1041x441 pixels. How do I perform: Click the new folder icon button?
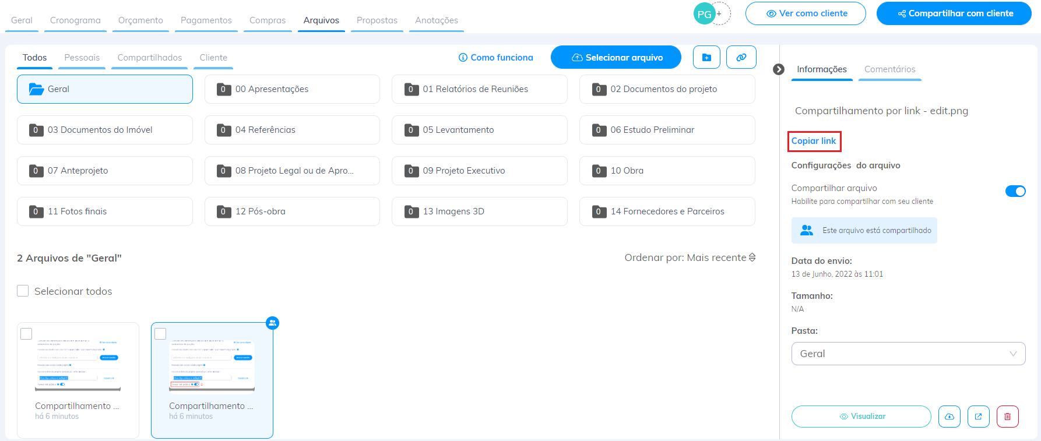706,57
